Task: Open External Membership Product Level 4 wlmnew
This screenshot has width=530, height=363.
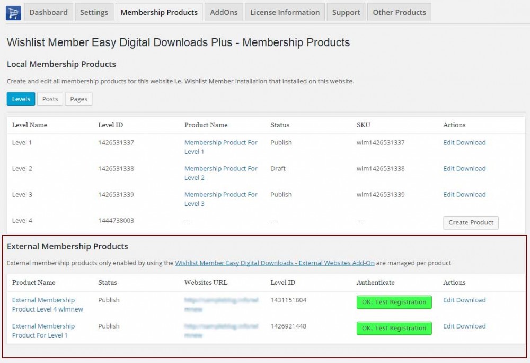Action: 47,305
